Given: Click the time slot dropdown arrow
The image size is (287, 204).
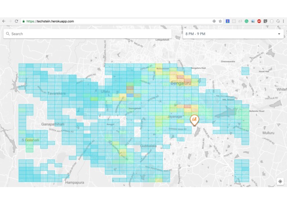Looking at the screenshot, I should (279, 34).
